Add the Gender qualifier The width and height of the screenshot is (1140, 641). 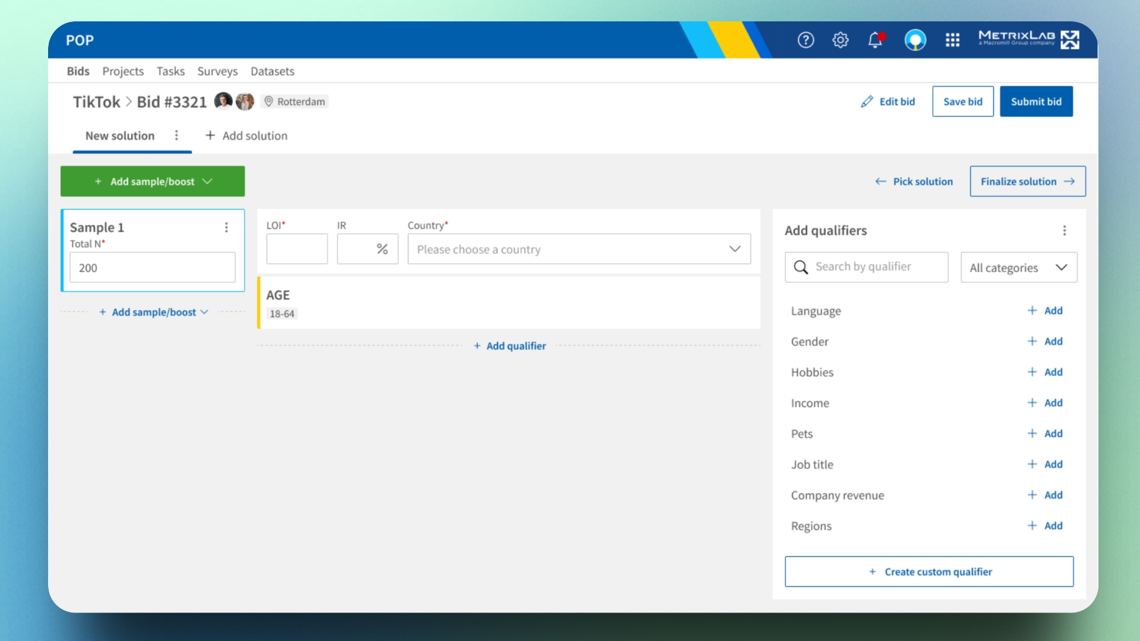click(x=1045, y=341)
